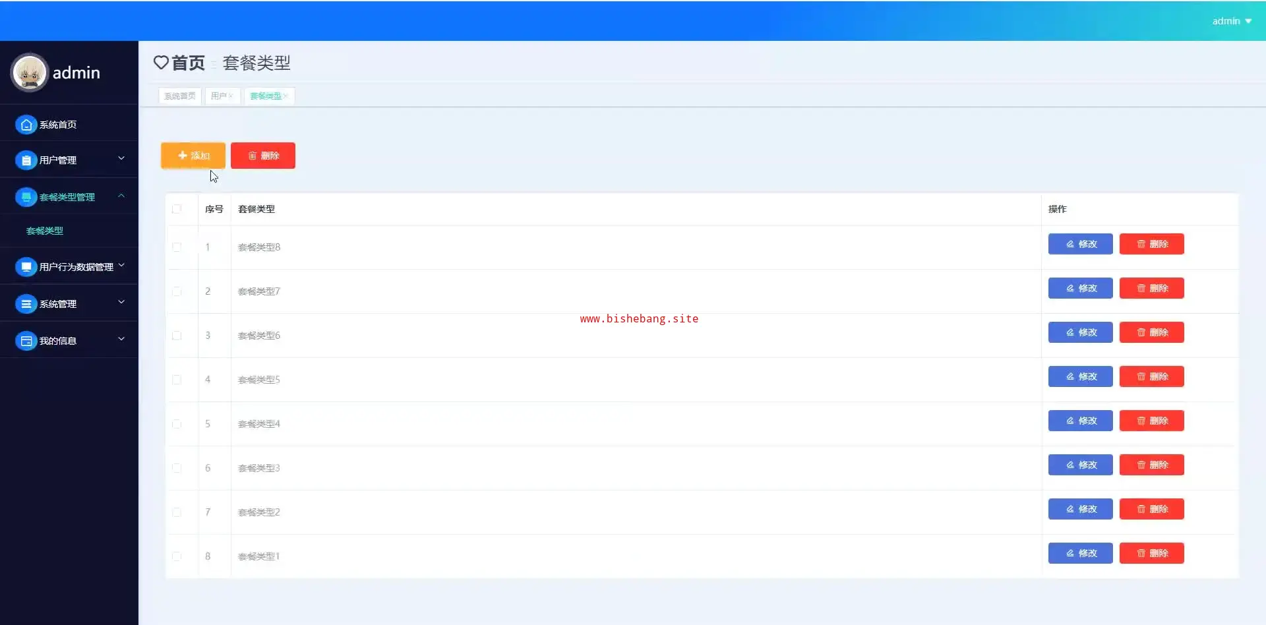The height and width of the screenshot is (625, 1266).
Task: Delete row 套餐类型2
Action: pyautogui.click(x=1152, y=509)
